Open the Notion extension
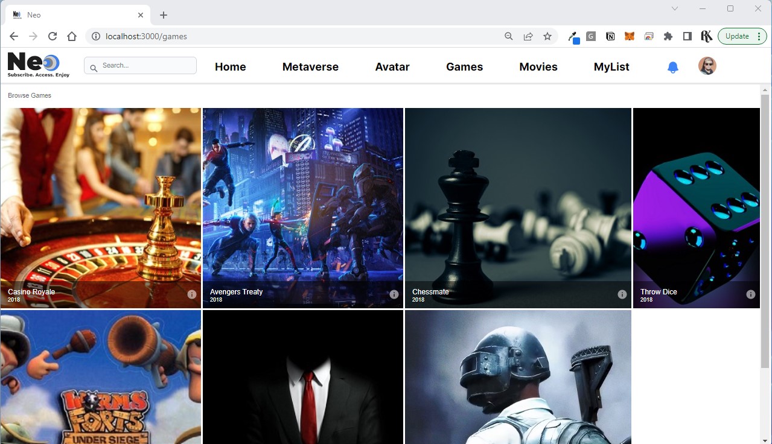This screenshot has height=444, width=772. (x=610, y=36)
